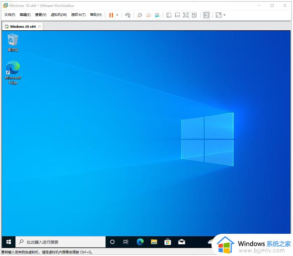The height and width of the screenshot is (256, 293).
Task: Open File Explorer from the taskbar
Action: [x=154, y=242]
